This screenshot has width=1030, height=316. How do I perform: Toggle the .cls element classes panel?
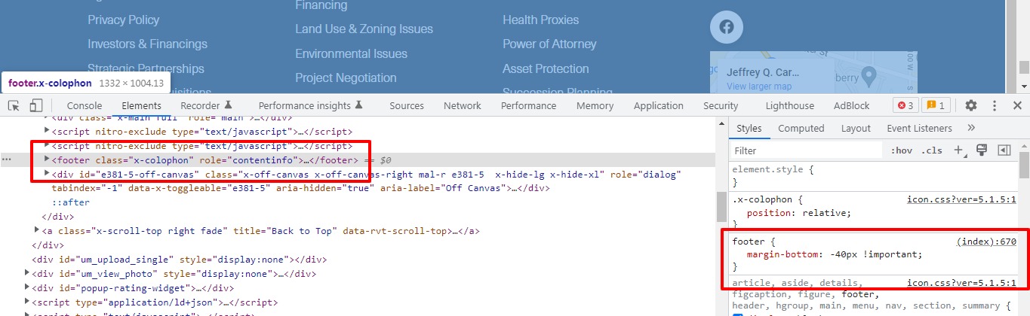tap(932, 150)
